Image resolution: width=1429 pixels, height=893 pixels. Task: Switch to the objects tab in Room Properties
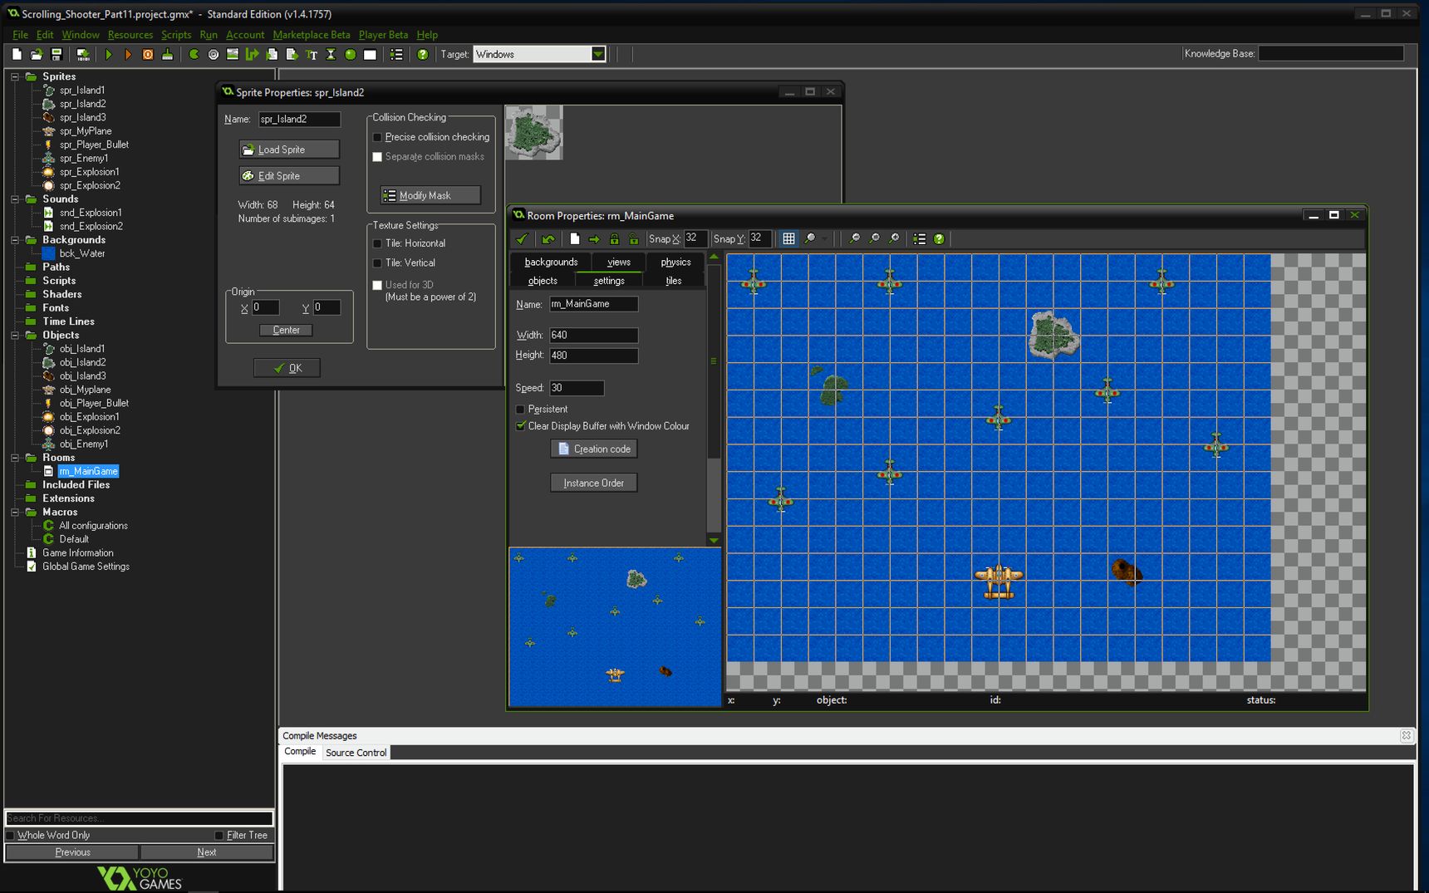tap(543, 281)
